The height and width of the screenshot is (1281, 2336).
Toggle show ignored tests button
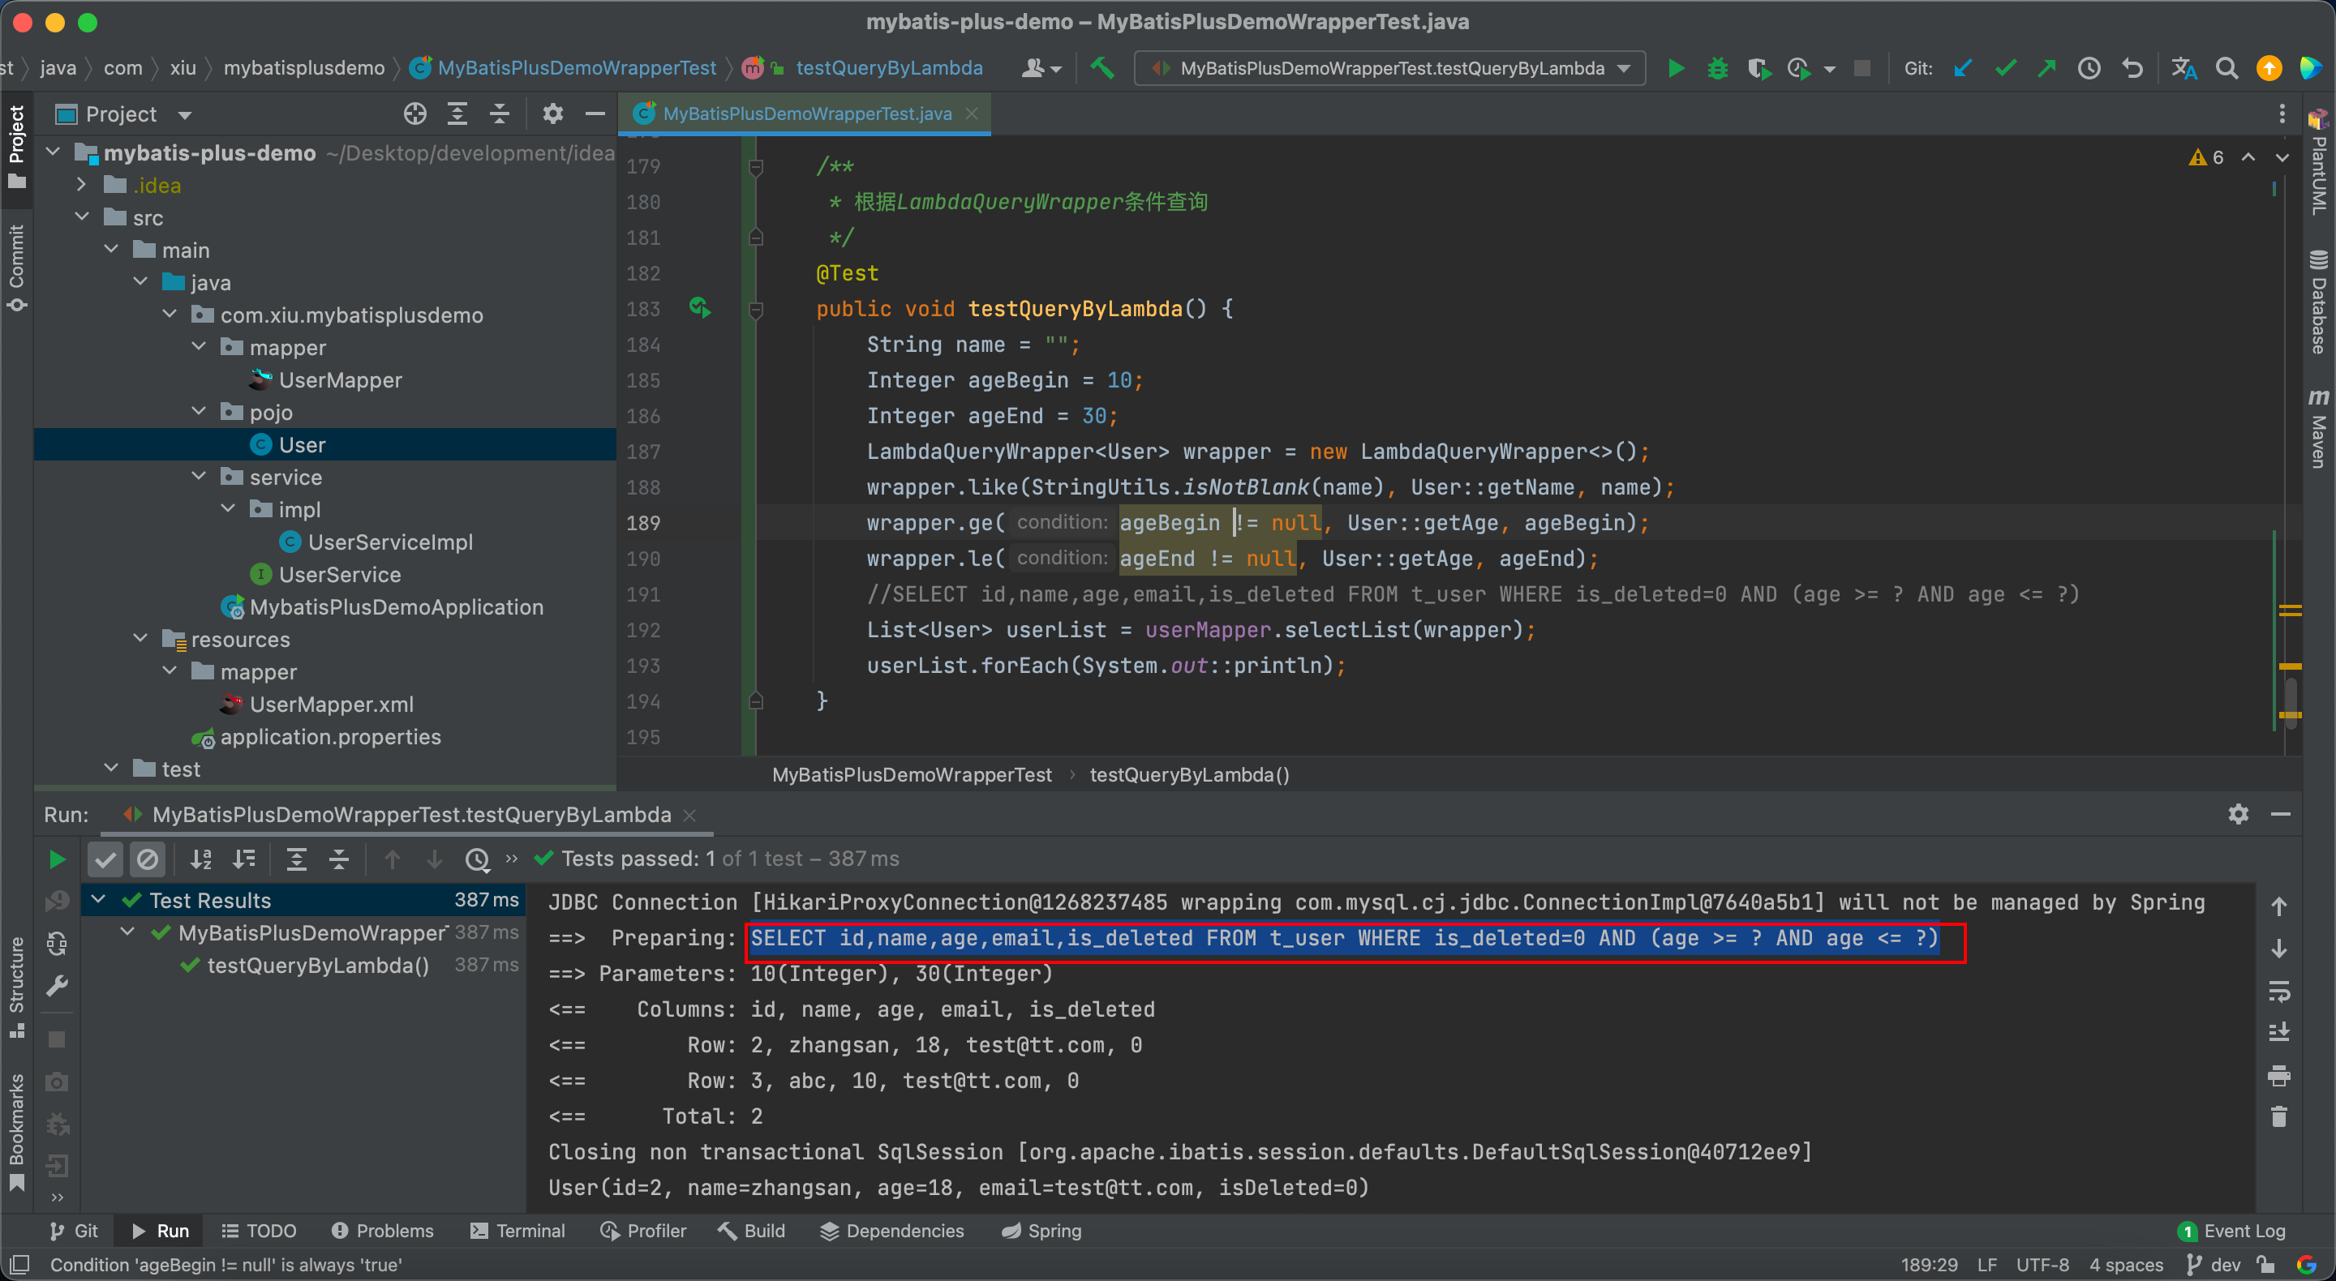pos(147,859)
